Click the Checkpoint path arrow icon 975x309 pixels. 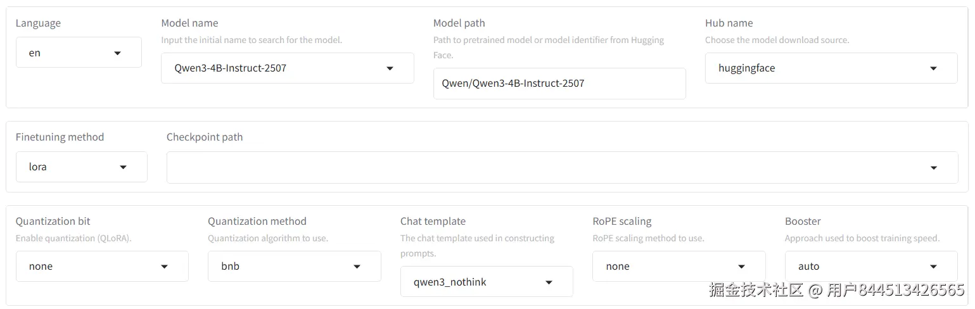[x=934, y=168]
